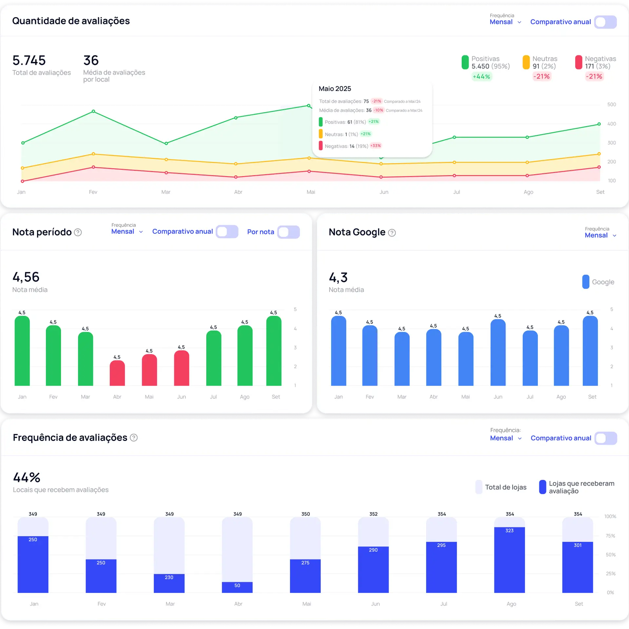This screenshot has height=629, width=629.
Task: Turn on the Por nota switch
Action: pos(289,232)
